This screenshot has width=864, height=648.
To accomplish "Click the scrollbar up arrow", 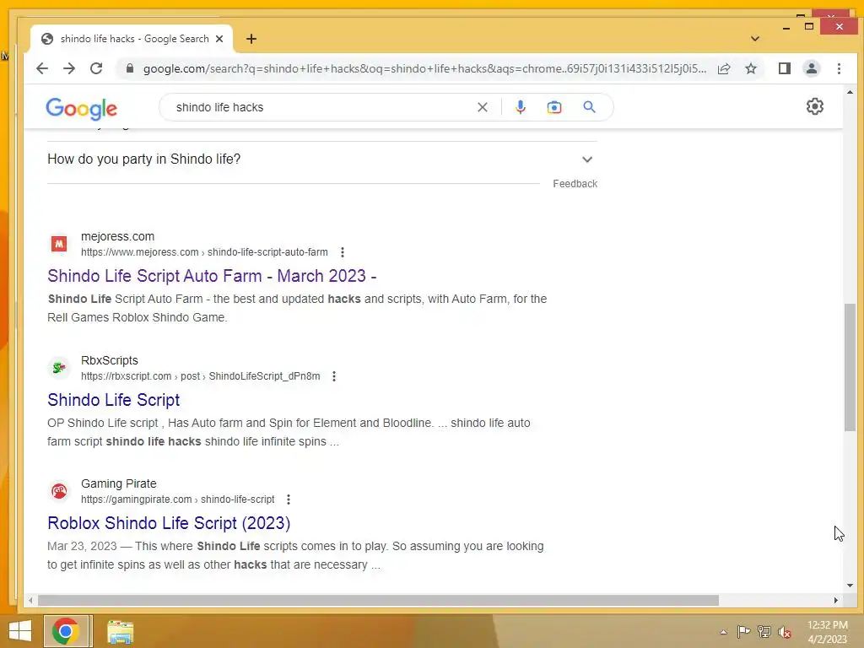I will [x=850, y=92].
